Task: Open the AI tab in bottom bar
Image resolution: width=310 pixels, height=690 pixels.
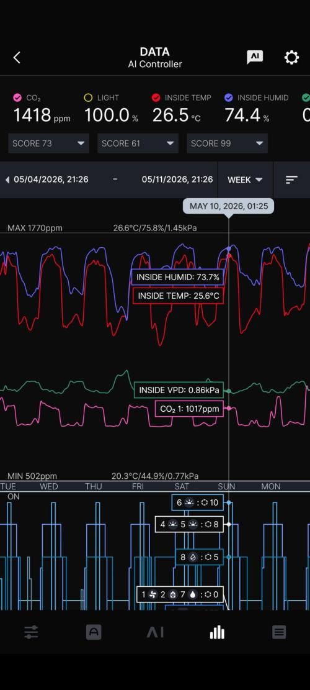Action: point(155,633)
